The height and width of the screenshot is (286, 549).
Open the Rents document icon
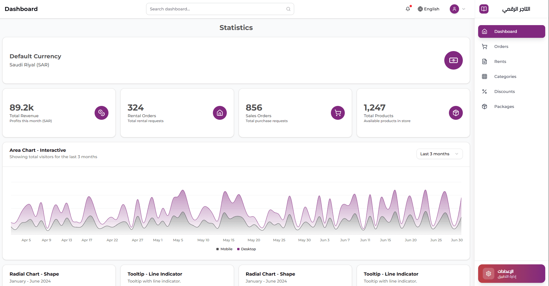pyautogui.click(x=485, y=61)
